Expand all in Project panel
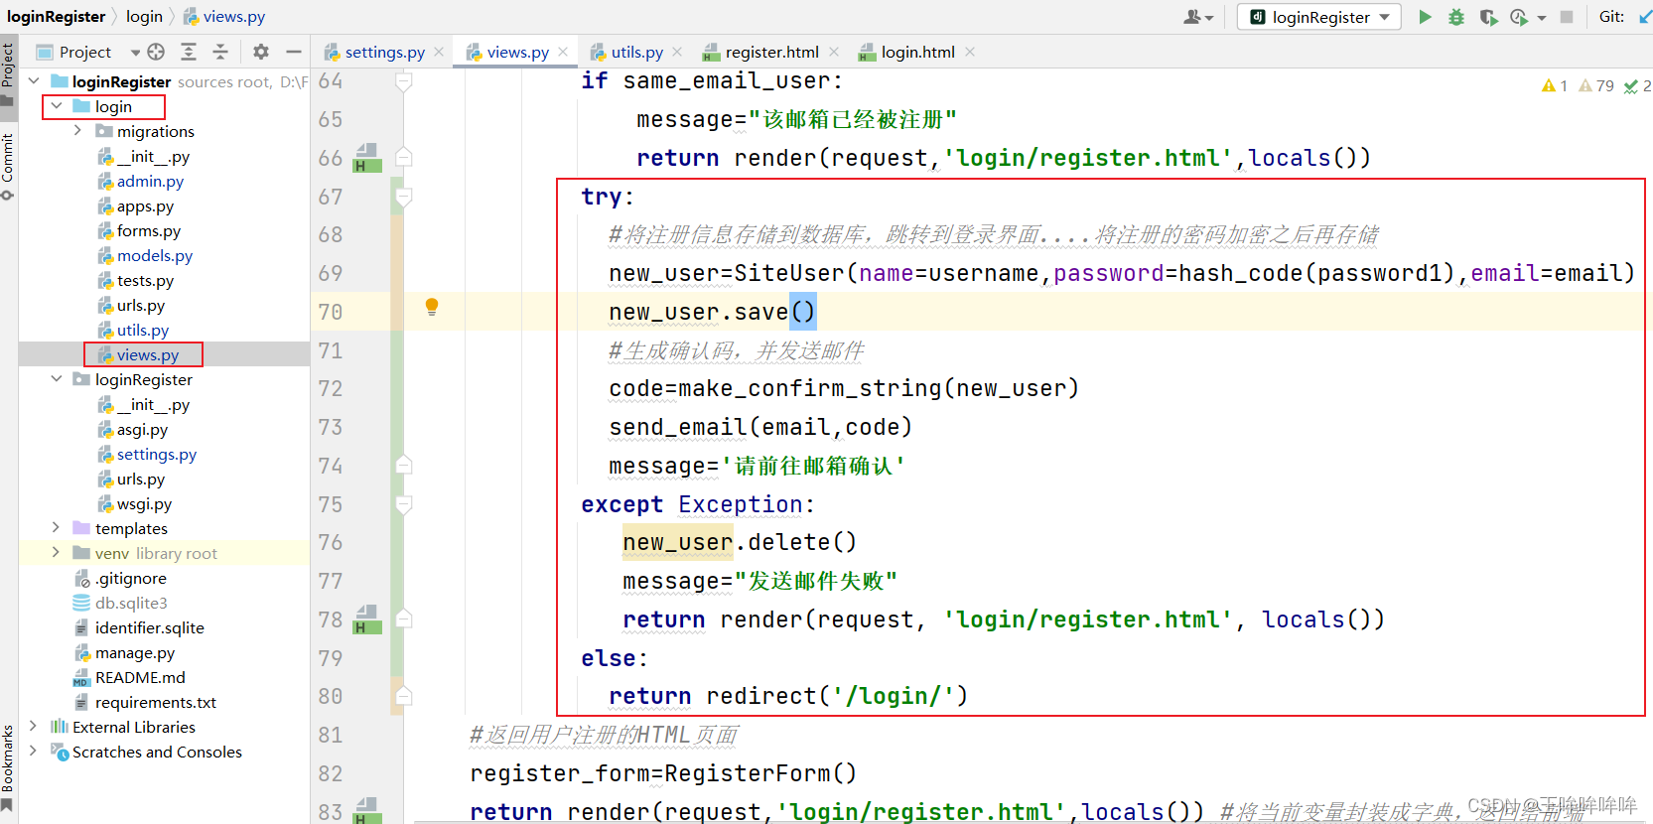This screenshot has height=824, width=1653. [x=189, y=52]
